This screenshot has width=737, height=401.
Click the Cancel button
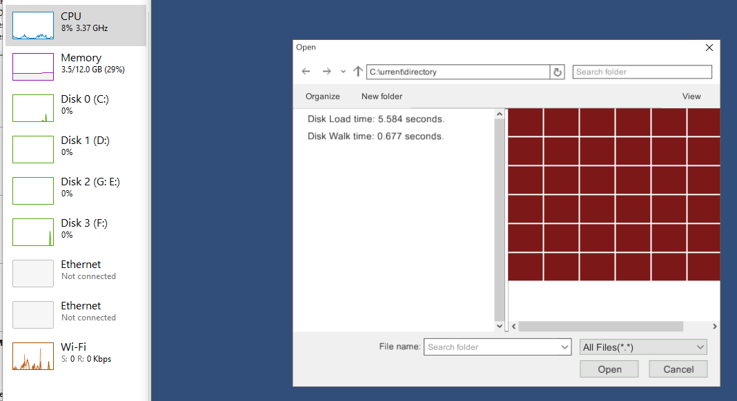coord(678,369)
